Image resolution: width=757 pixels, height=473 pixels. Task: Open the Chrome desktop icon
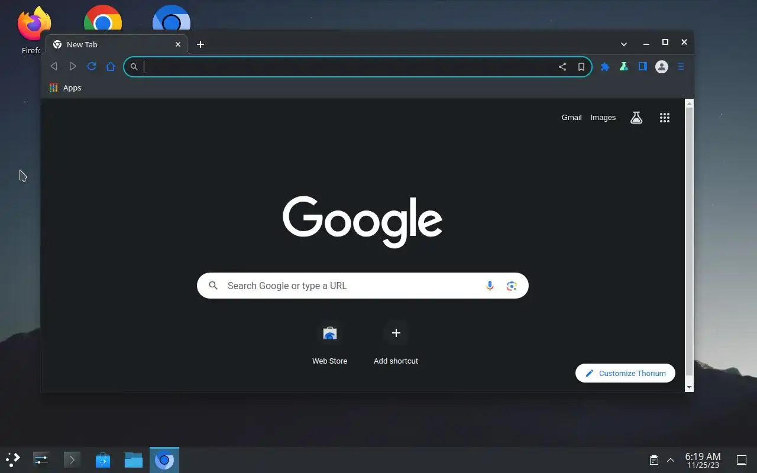[x=103, y=18]
